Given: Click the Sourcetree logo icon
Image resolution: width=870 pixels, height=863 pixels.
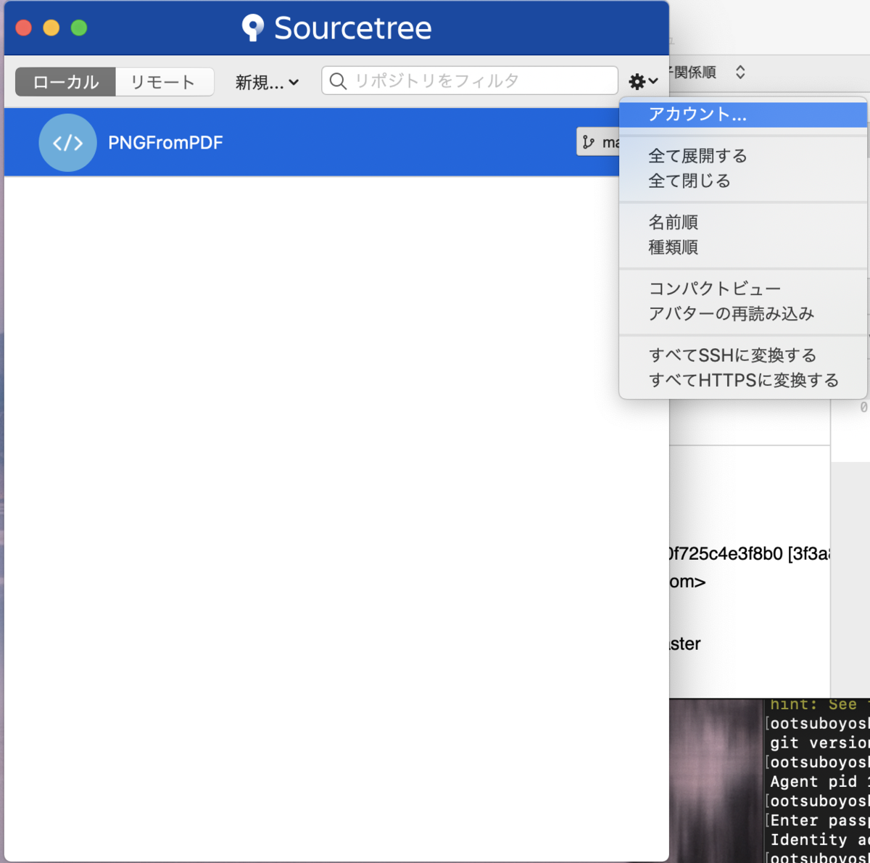Looking at the screenshot, I should (252, 28).
